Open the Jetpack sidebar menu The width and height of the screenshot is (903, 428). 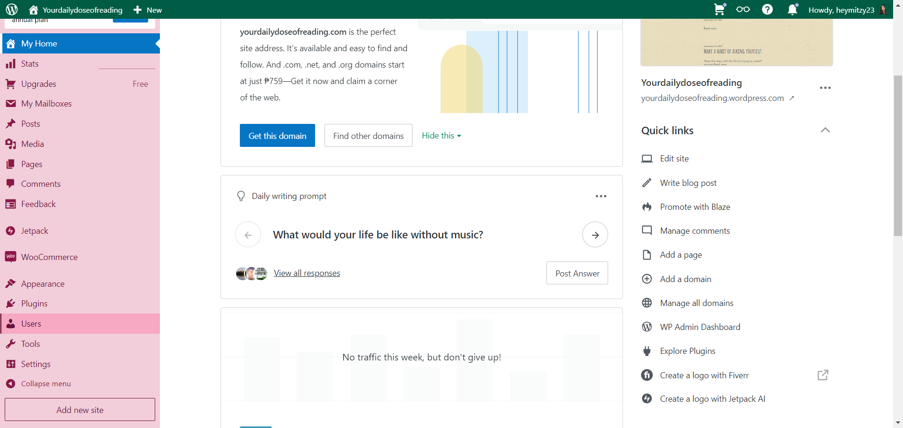(34, 231)
